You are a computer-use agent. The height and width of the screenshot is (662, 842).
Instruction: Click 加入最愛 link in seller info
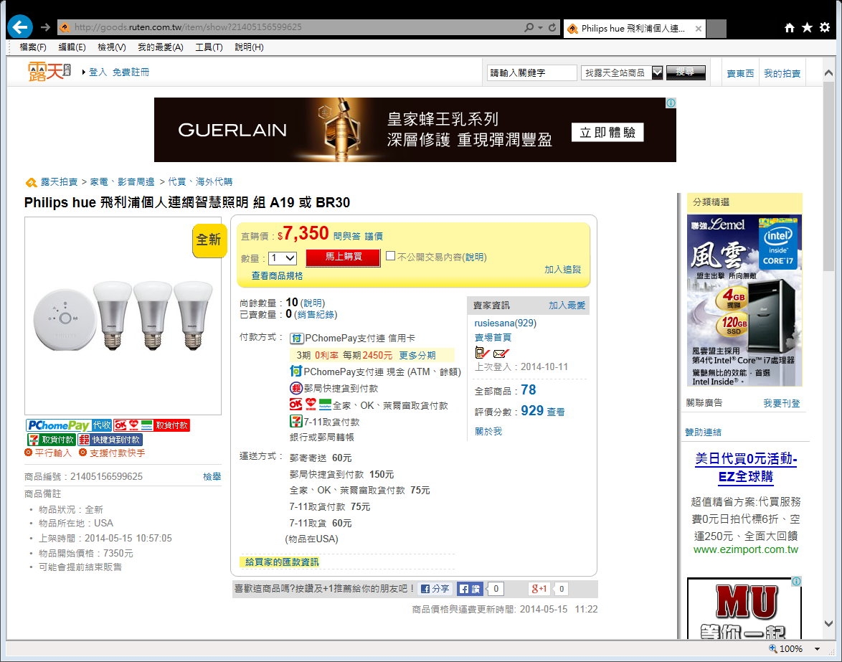coord(567,306)
